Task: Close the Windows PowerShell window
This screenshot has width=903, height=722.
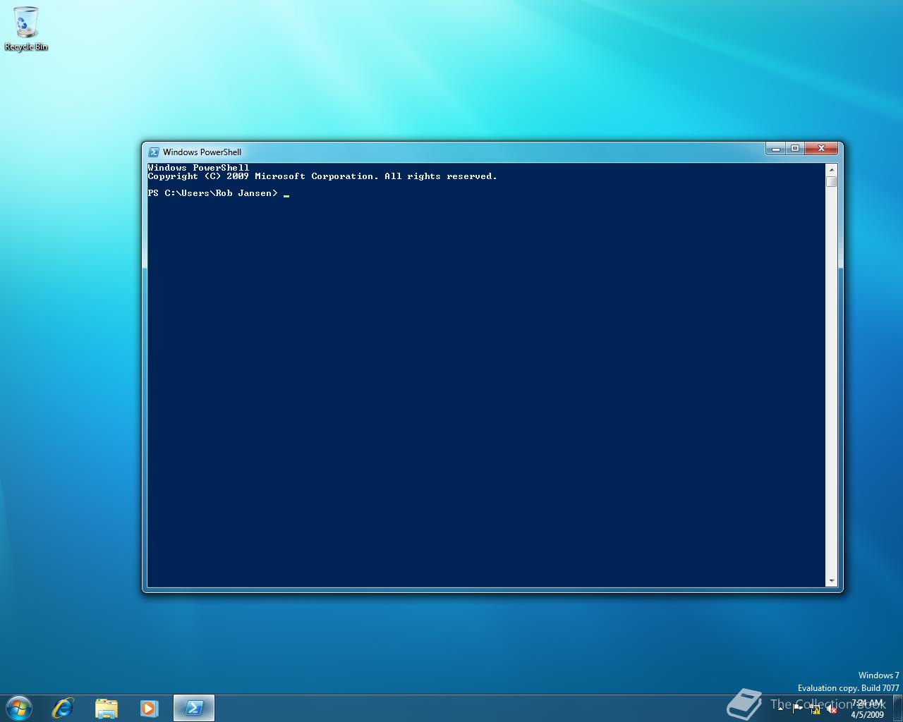Action: tap(821, 148)
